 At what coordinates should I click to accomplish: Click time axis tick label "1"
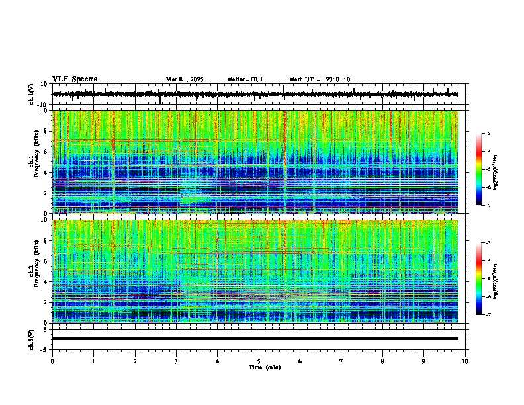93,361
